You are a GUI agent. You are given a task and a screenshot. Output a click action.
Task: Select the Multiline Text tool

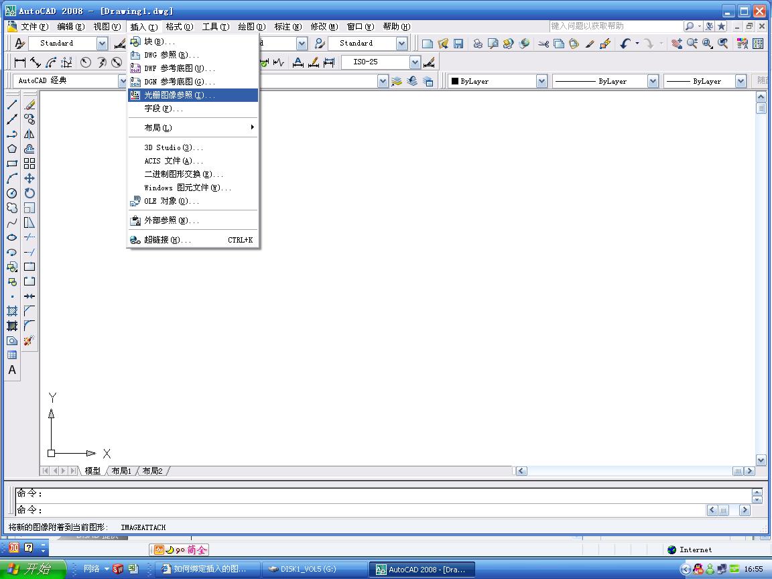tap(12, 370)
